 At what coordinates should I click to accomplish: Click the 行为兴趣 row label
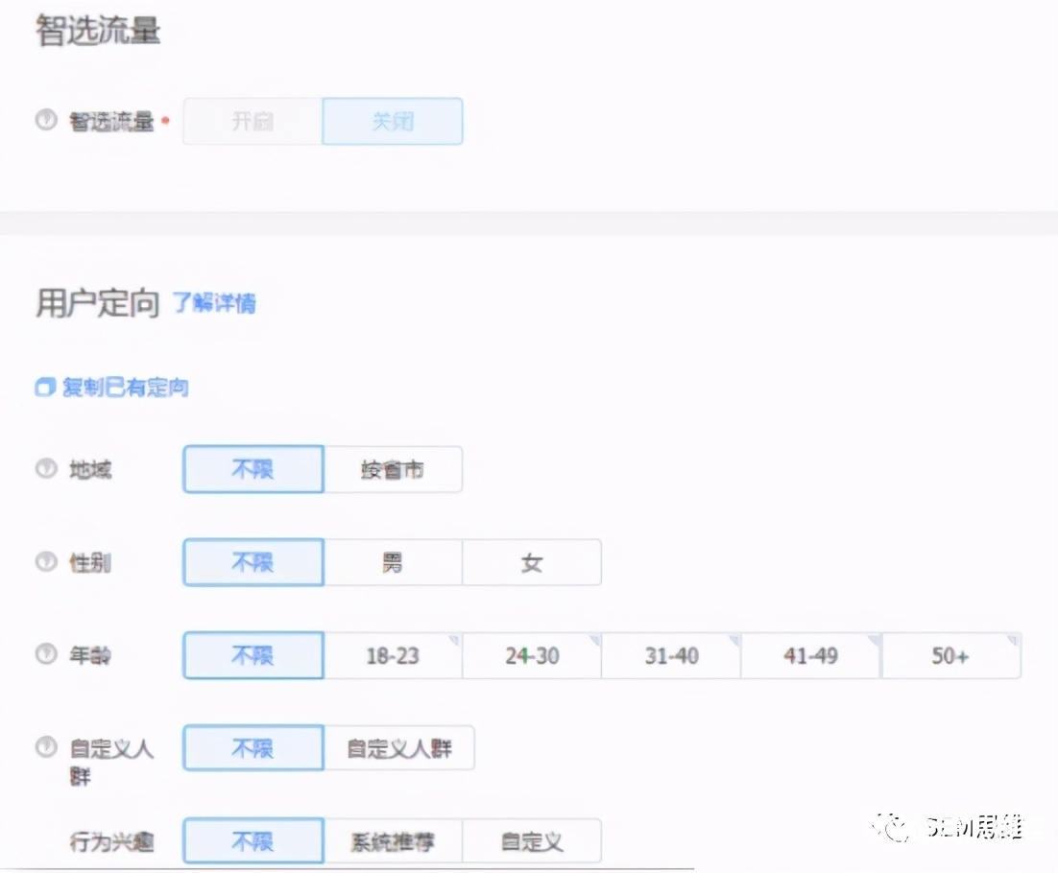pyautogui.click(x=111, y=841)
